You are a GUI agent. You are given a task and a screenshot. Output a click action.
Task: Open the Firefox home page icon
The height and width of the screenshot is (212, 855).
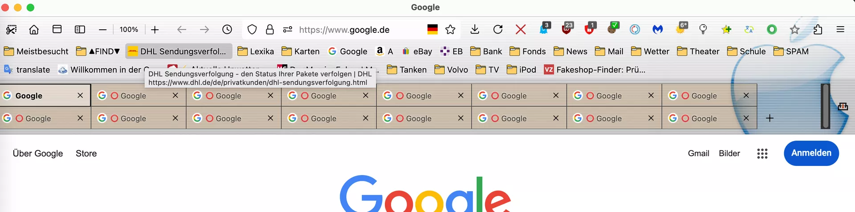pyautogui.click(x=34, y=30)
